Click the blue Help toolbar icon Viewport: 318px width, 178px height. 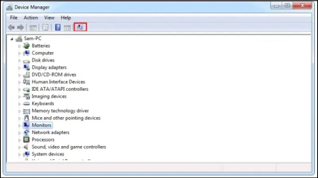click(x=58, y=27)
